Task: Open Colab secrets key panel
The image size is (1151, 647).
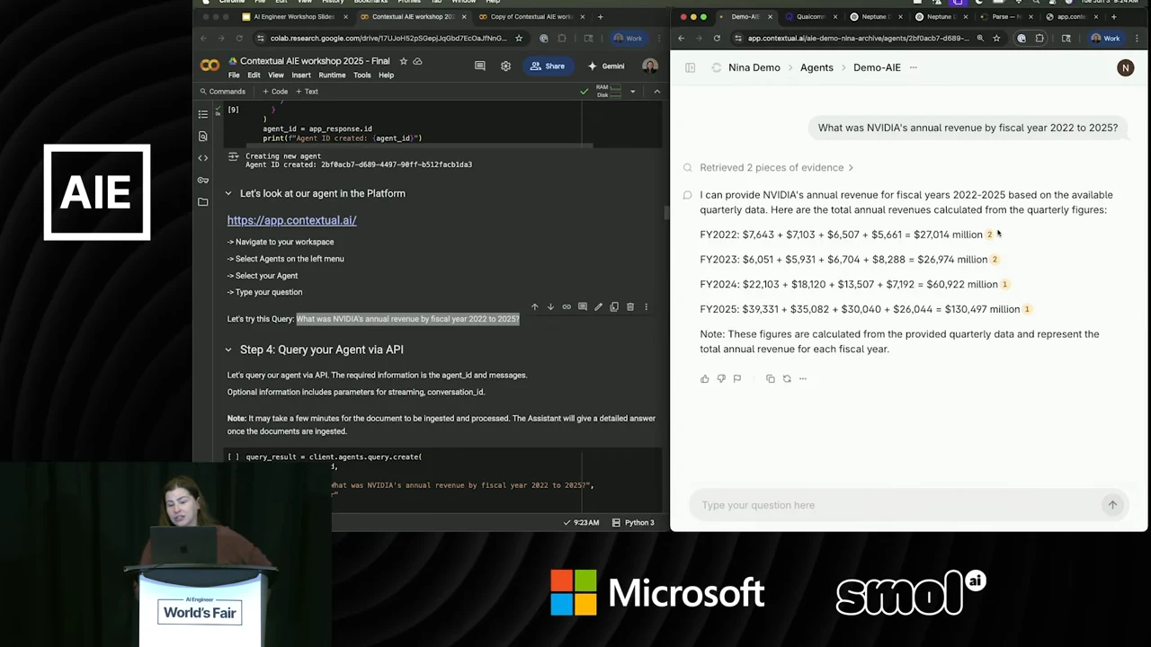Action: click(203, 180)
